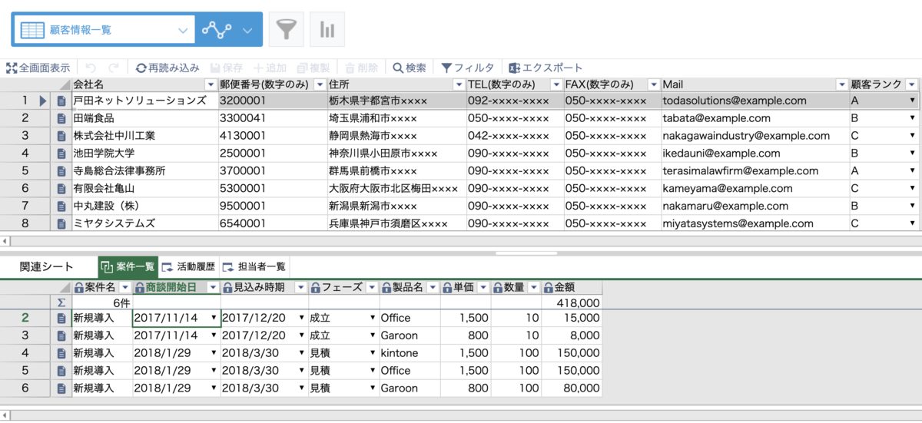Select postal code cell 9500001

click(272, 206)
